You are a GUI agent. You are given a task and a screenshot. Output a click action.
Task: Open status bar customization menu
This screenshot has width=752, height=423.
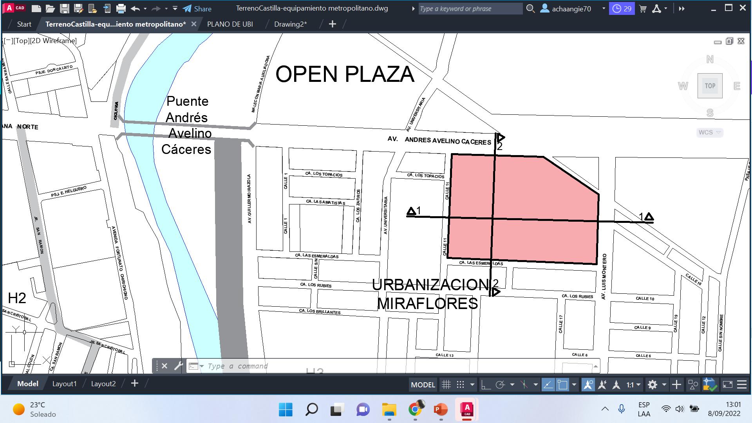pyautogui.click(x=742, y=385)
